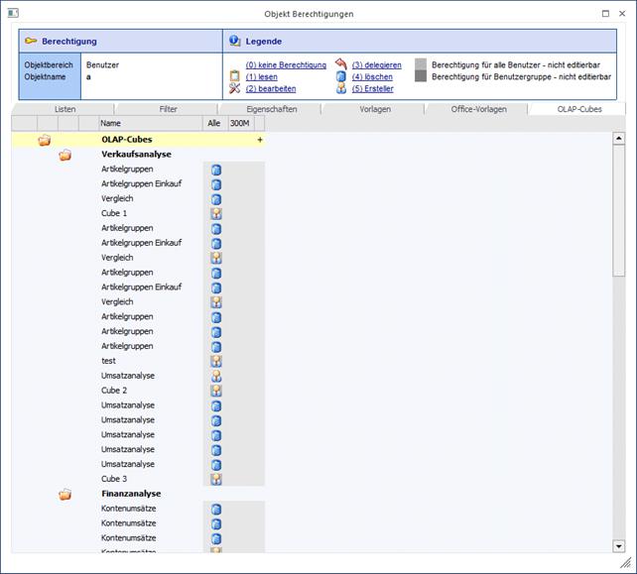Click the delegieren arrow icon in the legend
Image resolution: width=637 pixels, height=574 pixels.
(341, 64)
